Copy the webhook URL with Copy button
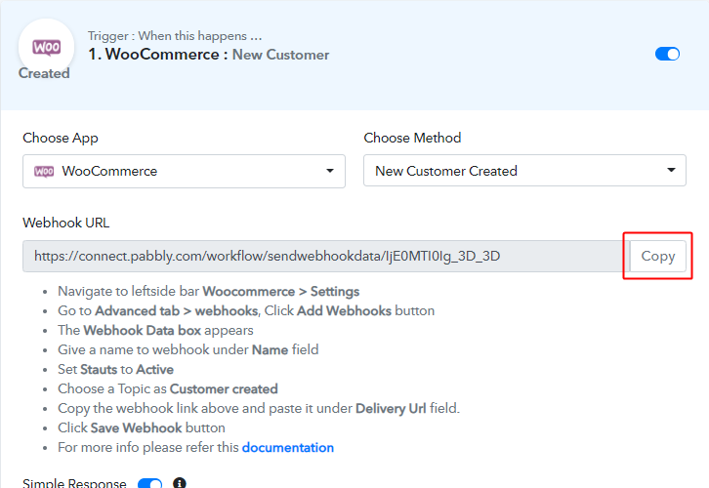 [x=658, y=256]
